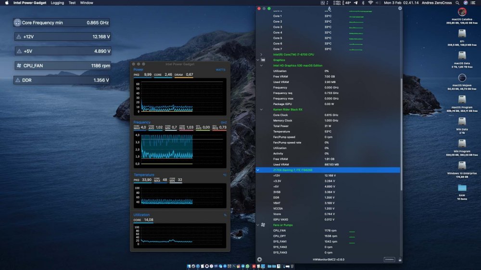Select the Package IGPU row
481x270 pixels.
click(x=328, y=104)
